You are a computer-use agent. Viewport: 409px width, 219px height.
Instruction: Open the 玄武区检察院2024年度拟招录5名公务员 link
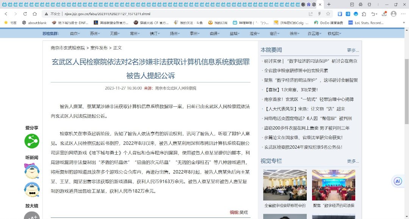coord(303,147)
